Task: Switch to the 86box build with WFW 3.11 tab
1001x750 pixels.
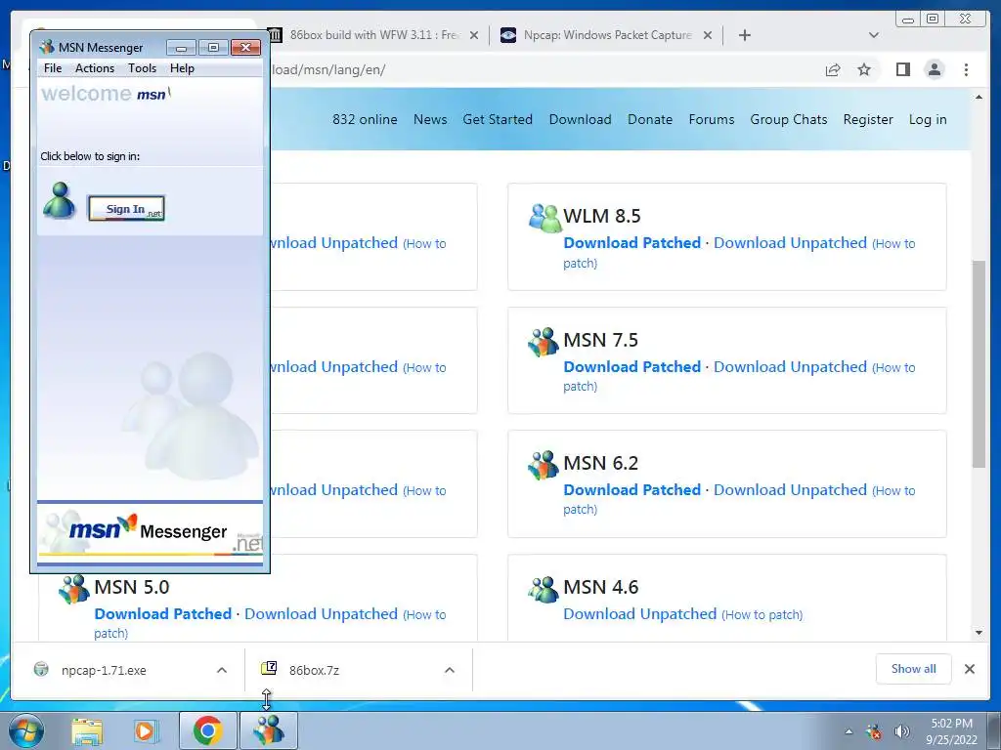Action: 373,35
